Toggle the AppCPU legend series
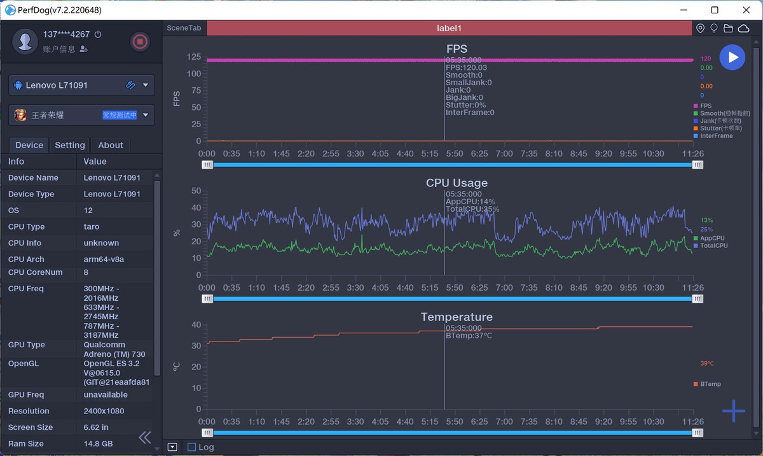Image resolution: width=763 pixels, height=456 pixels. pyautogui.click(x=708, y=238)
